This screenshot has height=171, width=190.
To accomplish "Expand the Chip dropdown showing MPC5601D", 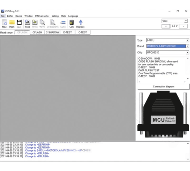I will point(187,52).
